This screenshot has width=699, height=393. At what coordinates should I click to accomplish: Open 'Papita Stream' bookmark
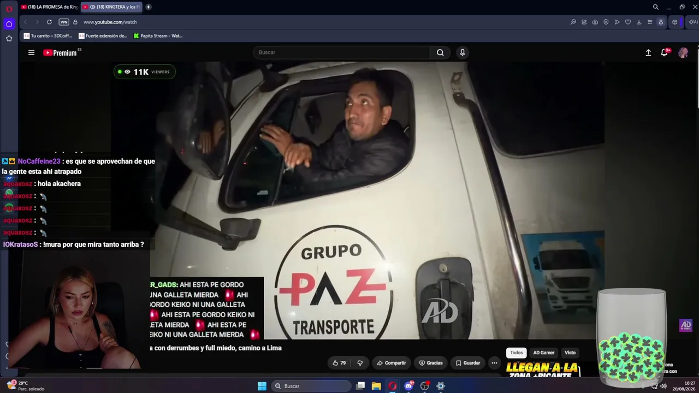pyautogui.click(x=158, y=36)
